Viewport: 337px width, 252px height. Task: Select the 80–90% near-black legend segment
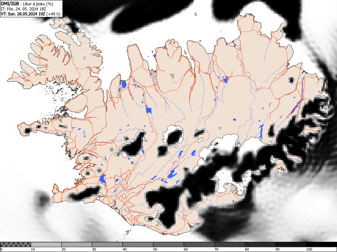click(x=260, y=245)
